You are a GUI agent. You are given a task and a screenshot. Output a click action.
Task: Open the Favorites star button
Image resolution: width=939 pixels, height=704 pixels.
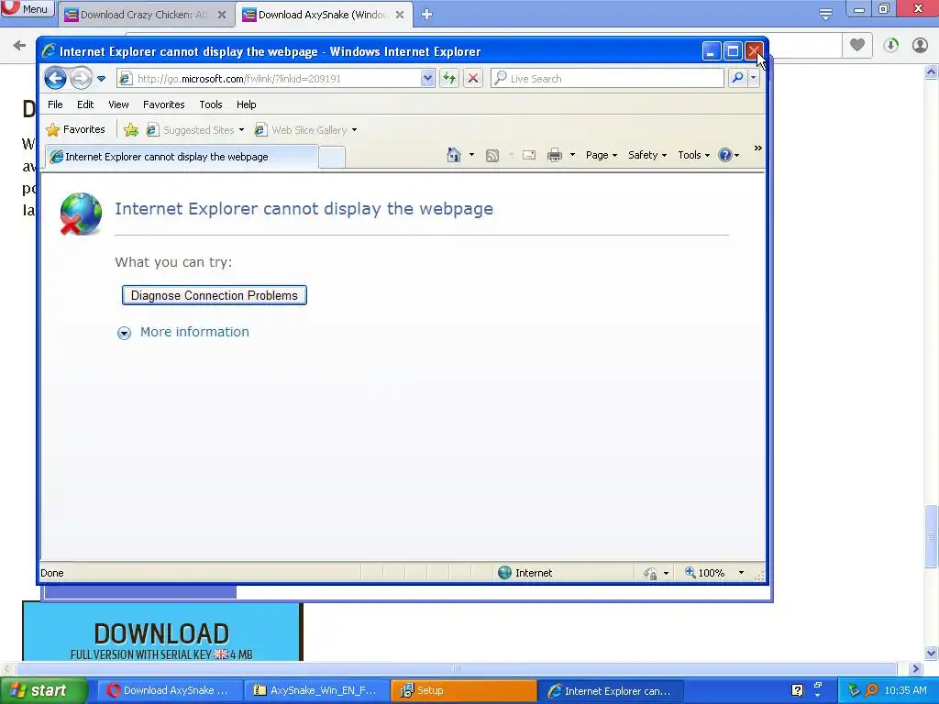75,129
